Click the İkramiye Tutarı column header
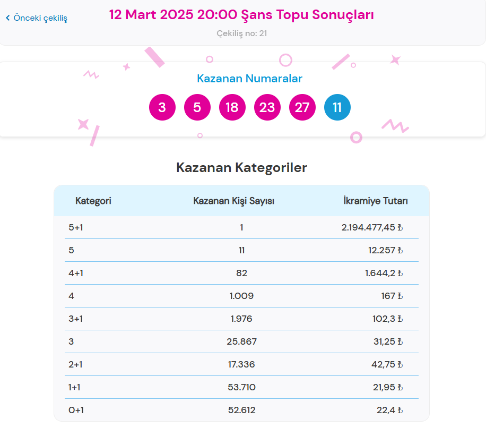This screenshot has height=436, width=486. click(x=376, y=201)
